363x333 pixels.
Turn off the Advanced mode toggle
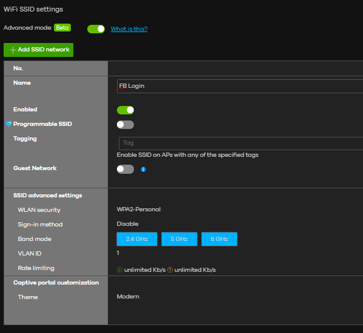[96, 29]
